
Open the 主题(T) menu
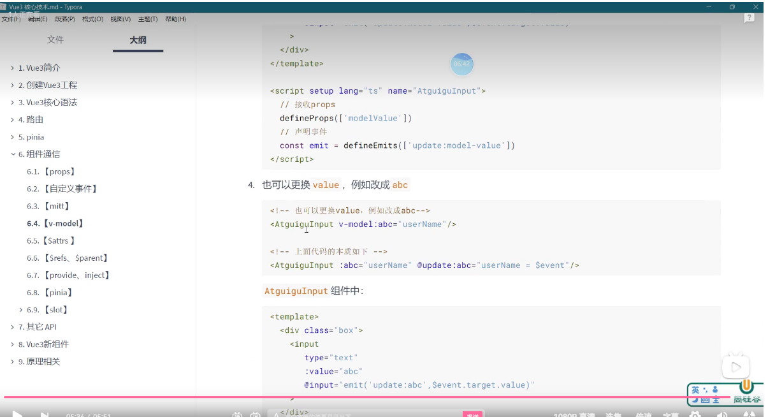(148, 19)
